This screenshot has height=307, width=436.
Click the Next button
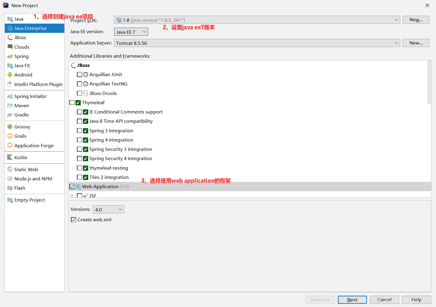[352, 300]
